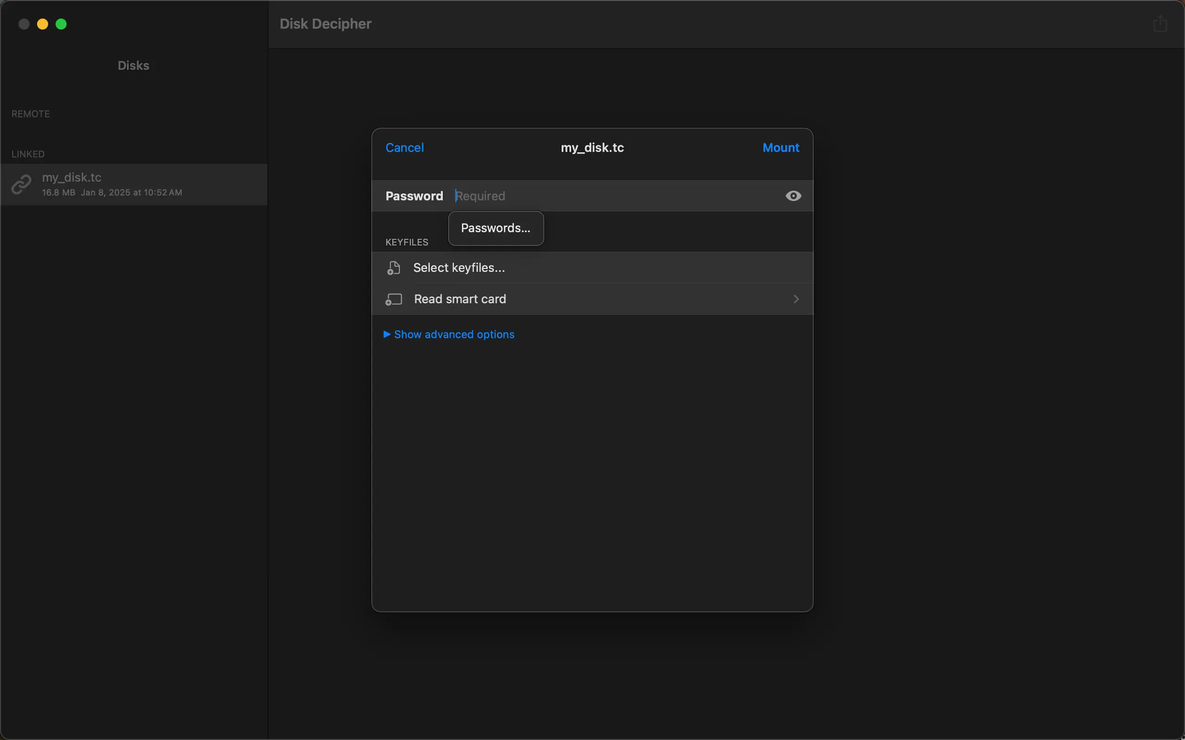Cancel the mount dialog

click(x=405, y=148)
